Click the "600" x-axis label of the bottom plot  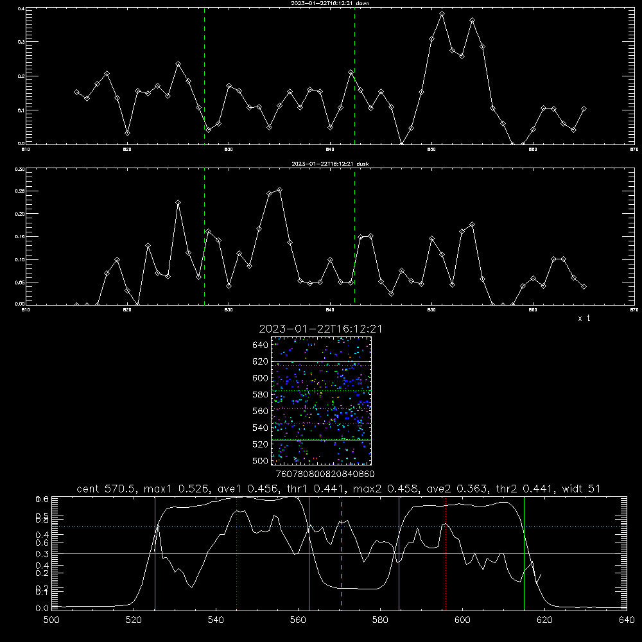click(x=463, y=620)
